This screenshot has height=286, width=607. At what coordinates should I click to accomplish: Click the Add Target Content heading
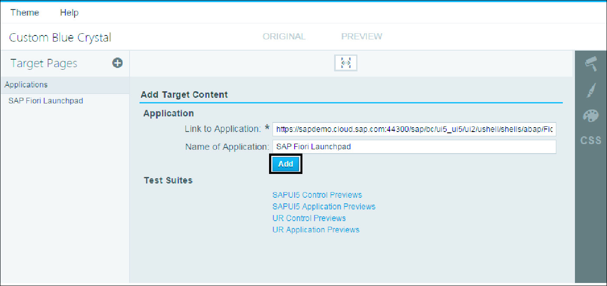[x=184, y=95]
